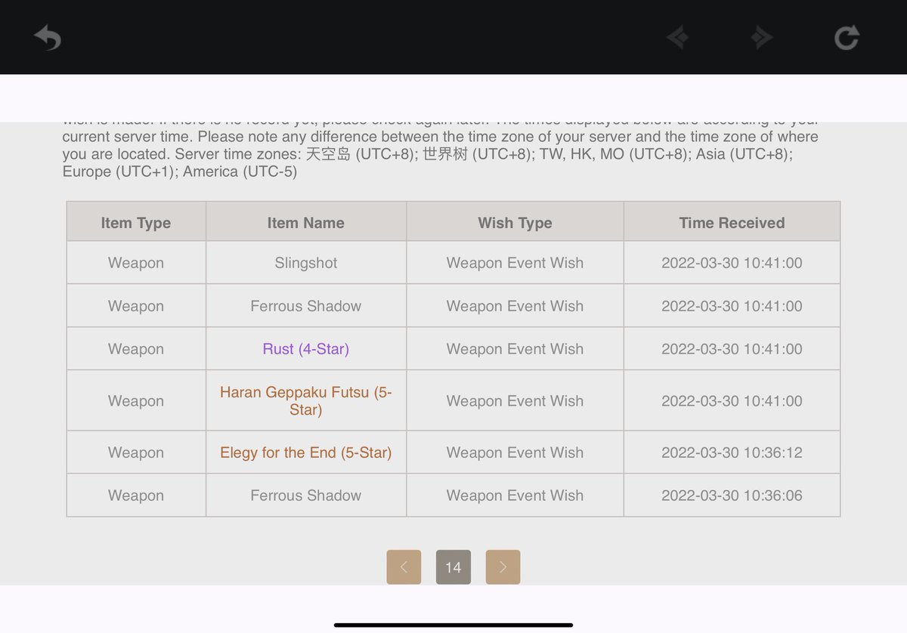Viewport: 907px width, 633px height.
Task: Tap the browser navigate-back diamond arrow
Action: [677, 38]
